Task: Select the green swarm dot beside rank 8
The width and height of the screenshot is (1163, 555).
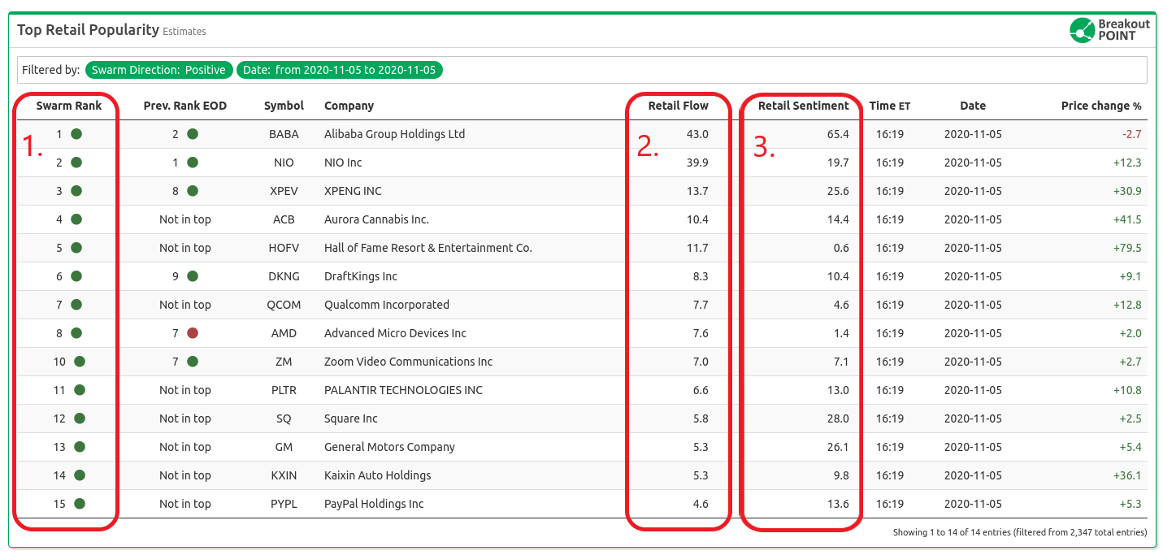Action: (x=76, y=333)
